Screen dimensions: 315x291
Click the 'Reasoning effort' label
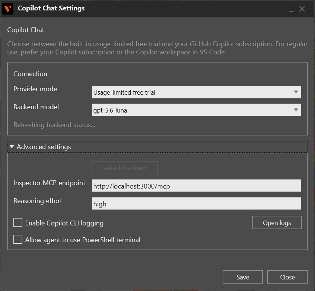pyautogui.click(x=38, y=201)
